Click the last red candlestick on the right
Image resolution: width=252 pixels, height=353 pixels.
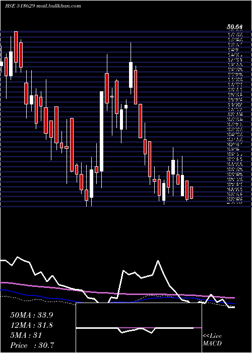coord(192,193)
